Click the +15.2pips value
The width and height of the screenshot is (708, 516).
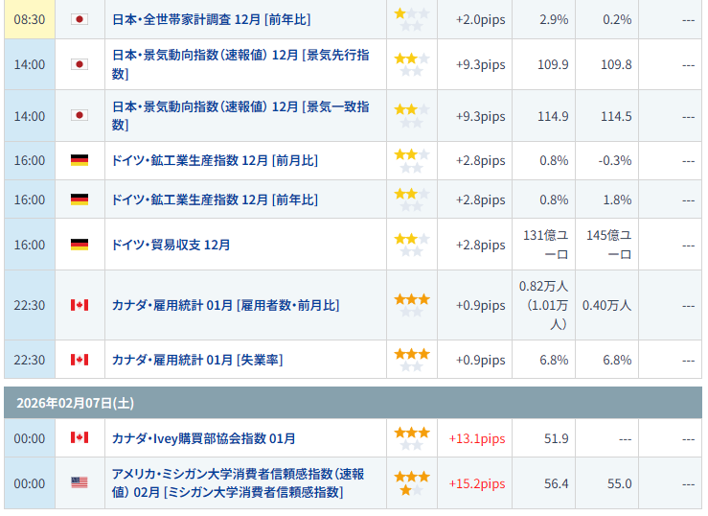click(477, 483)
